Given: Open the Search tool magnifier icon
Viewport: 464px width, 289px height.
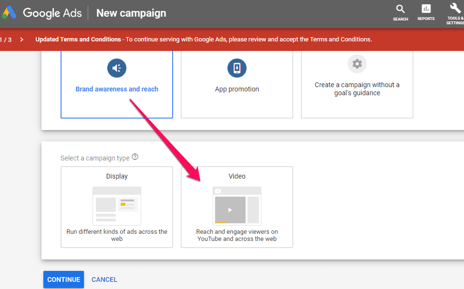Looking at the screenshot, I should (x=401, y=9).
